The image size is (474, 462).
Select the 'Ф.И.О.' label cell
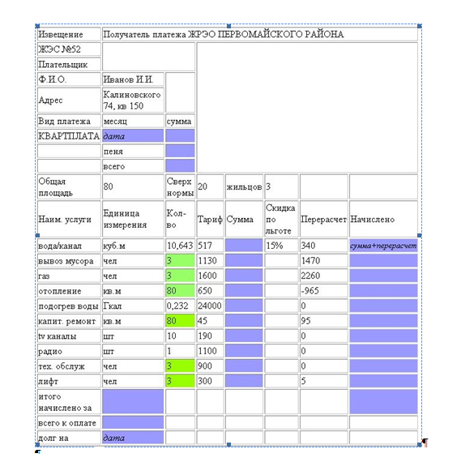(69, 79)
